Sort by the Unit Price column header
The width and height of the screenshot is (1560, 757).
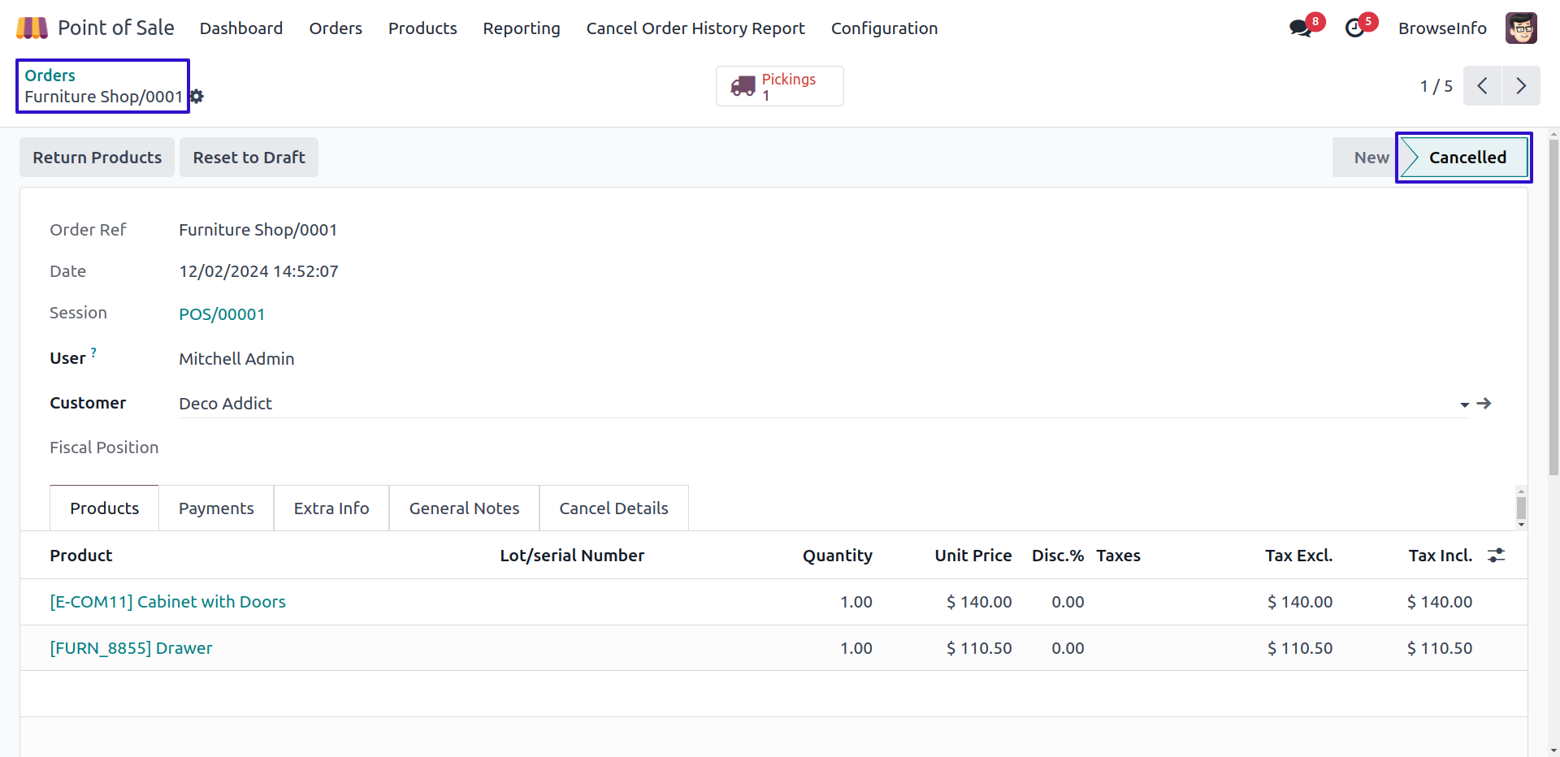[973, 556]
